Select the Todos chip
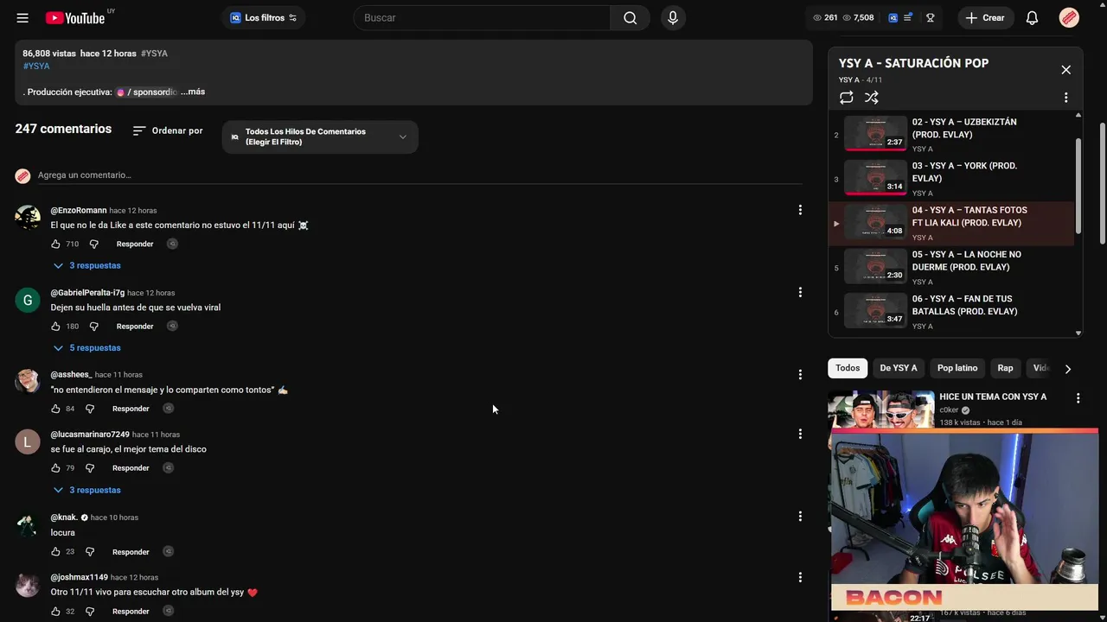Image resolution: width=1107 pixels, height=622 pixels. click(x=848, y=368)
